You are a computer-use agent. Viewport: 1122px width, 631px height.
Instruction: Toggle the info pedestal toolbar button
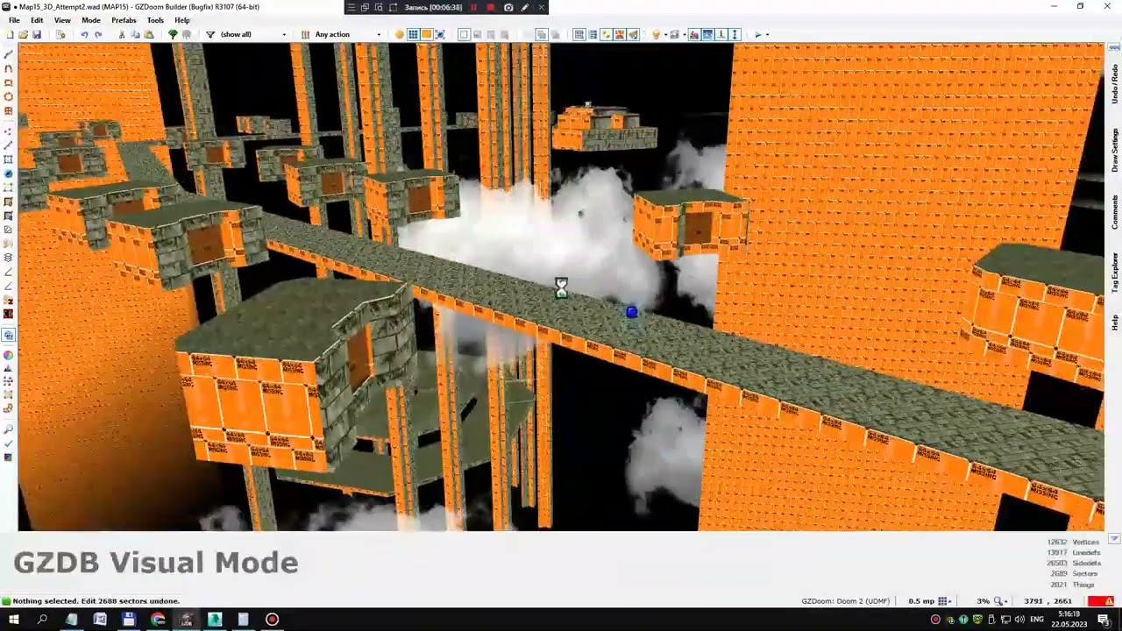721,34
